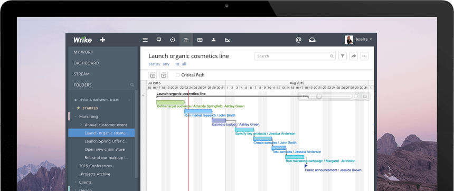Open FOLDERS in sidebar
The width and height of the screenshot is (454, 191).
pyautogui.click(x=82, y=85)
